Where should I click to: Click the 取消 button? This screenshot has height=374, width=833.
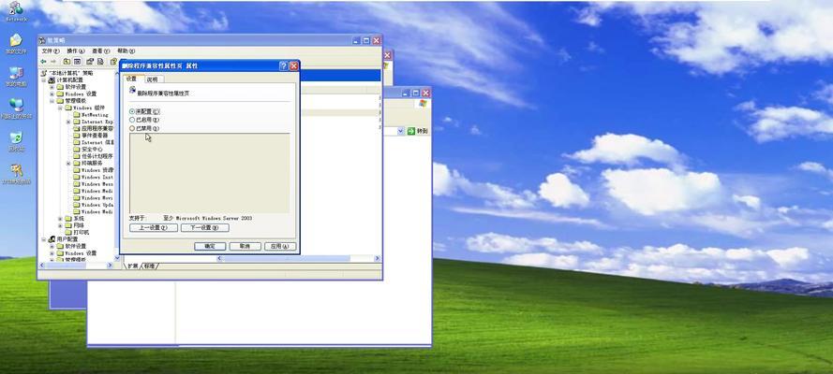pos(245,246)
